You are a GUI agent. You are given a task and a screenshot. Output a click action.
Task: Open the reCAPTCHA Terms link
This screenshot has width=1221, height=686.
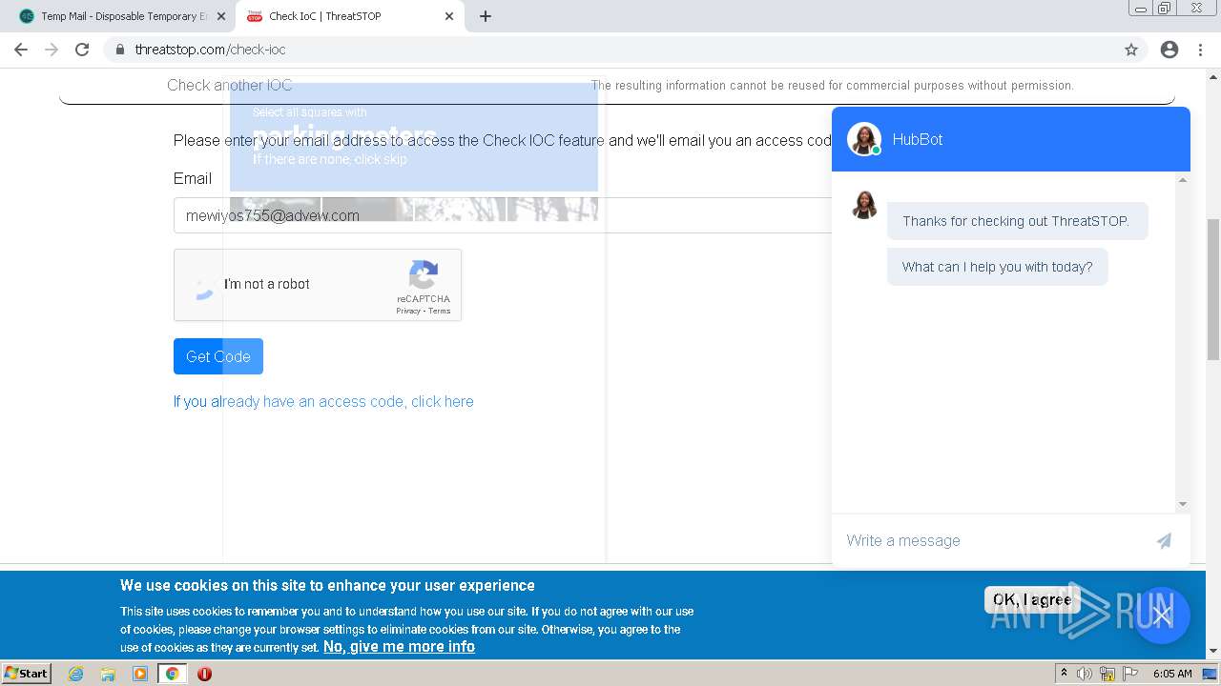coord(440,311)
